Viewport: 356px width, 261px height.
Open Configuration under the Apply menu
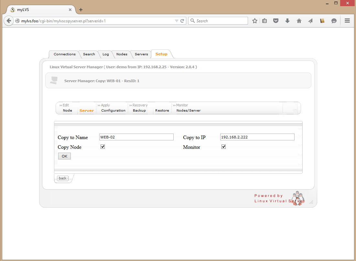pos(113,111)
